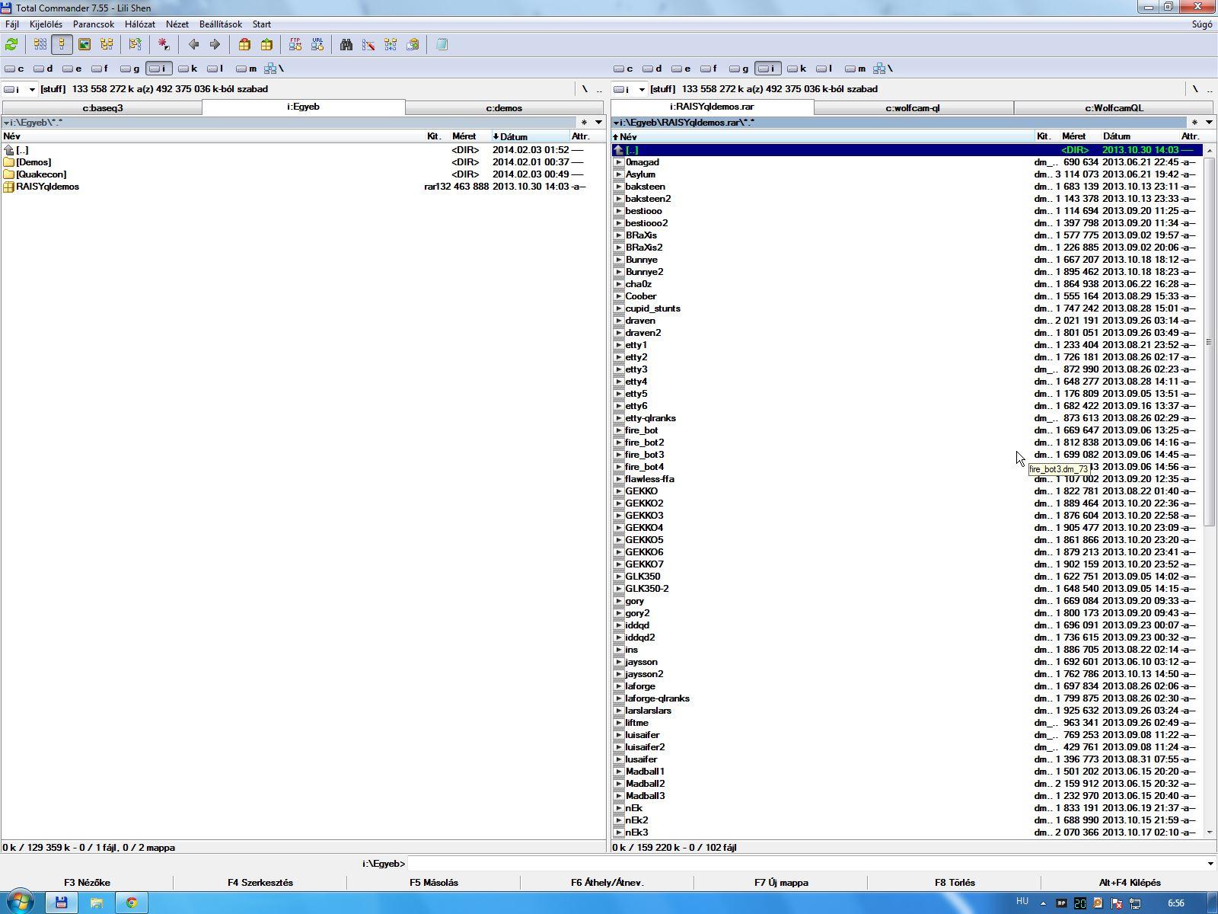Open the right panel favorites asterisk menu
The image size is (1218, 914).
tap(1195, 123)
